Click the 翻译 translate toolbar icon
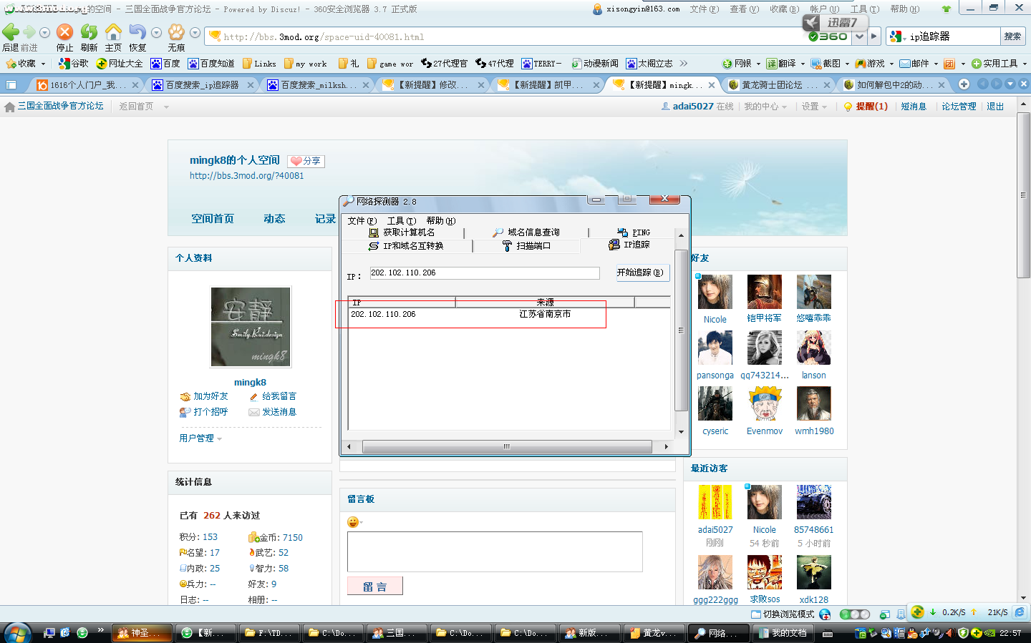 [x=781, y=64]
